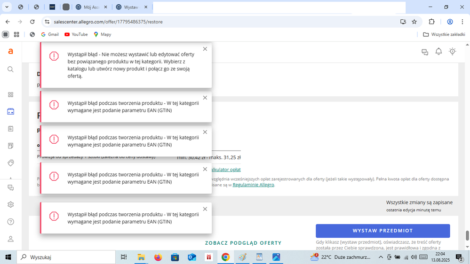This screenshot has width=470, height=264.
Task: Open the Windows notification center icon
Action: point(459,257)
